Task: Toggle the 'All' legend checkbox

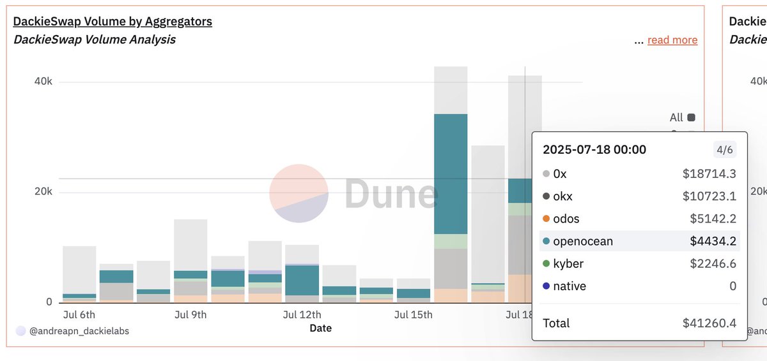Action: click(691, 117)
